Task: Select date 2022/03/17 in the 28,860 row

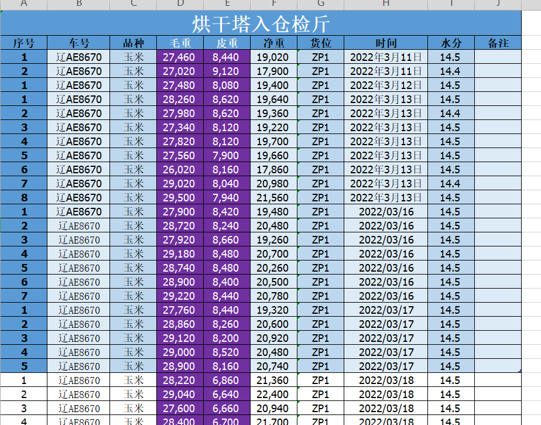Action: 386,324
